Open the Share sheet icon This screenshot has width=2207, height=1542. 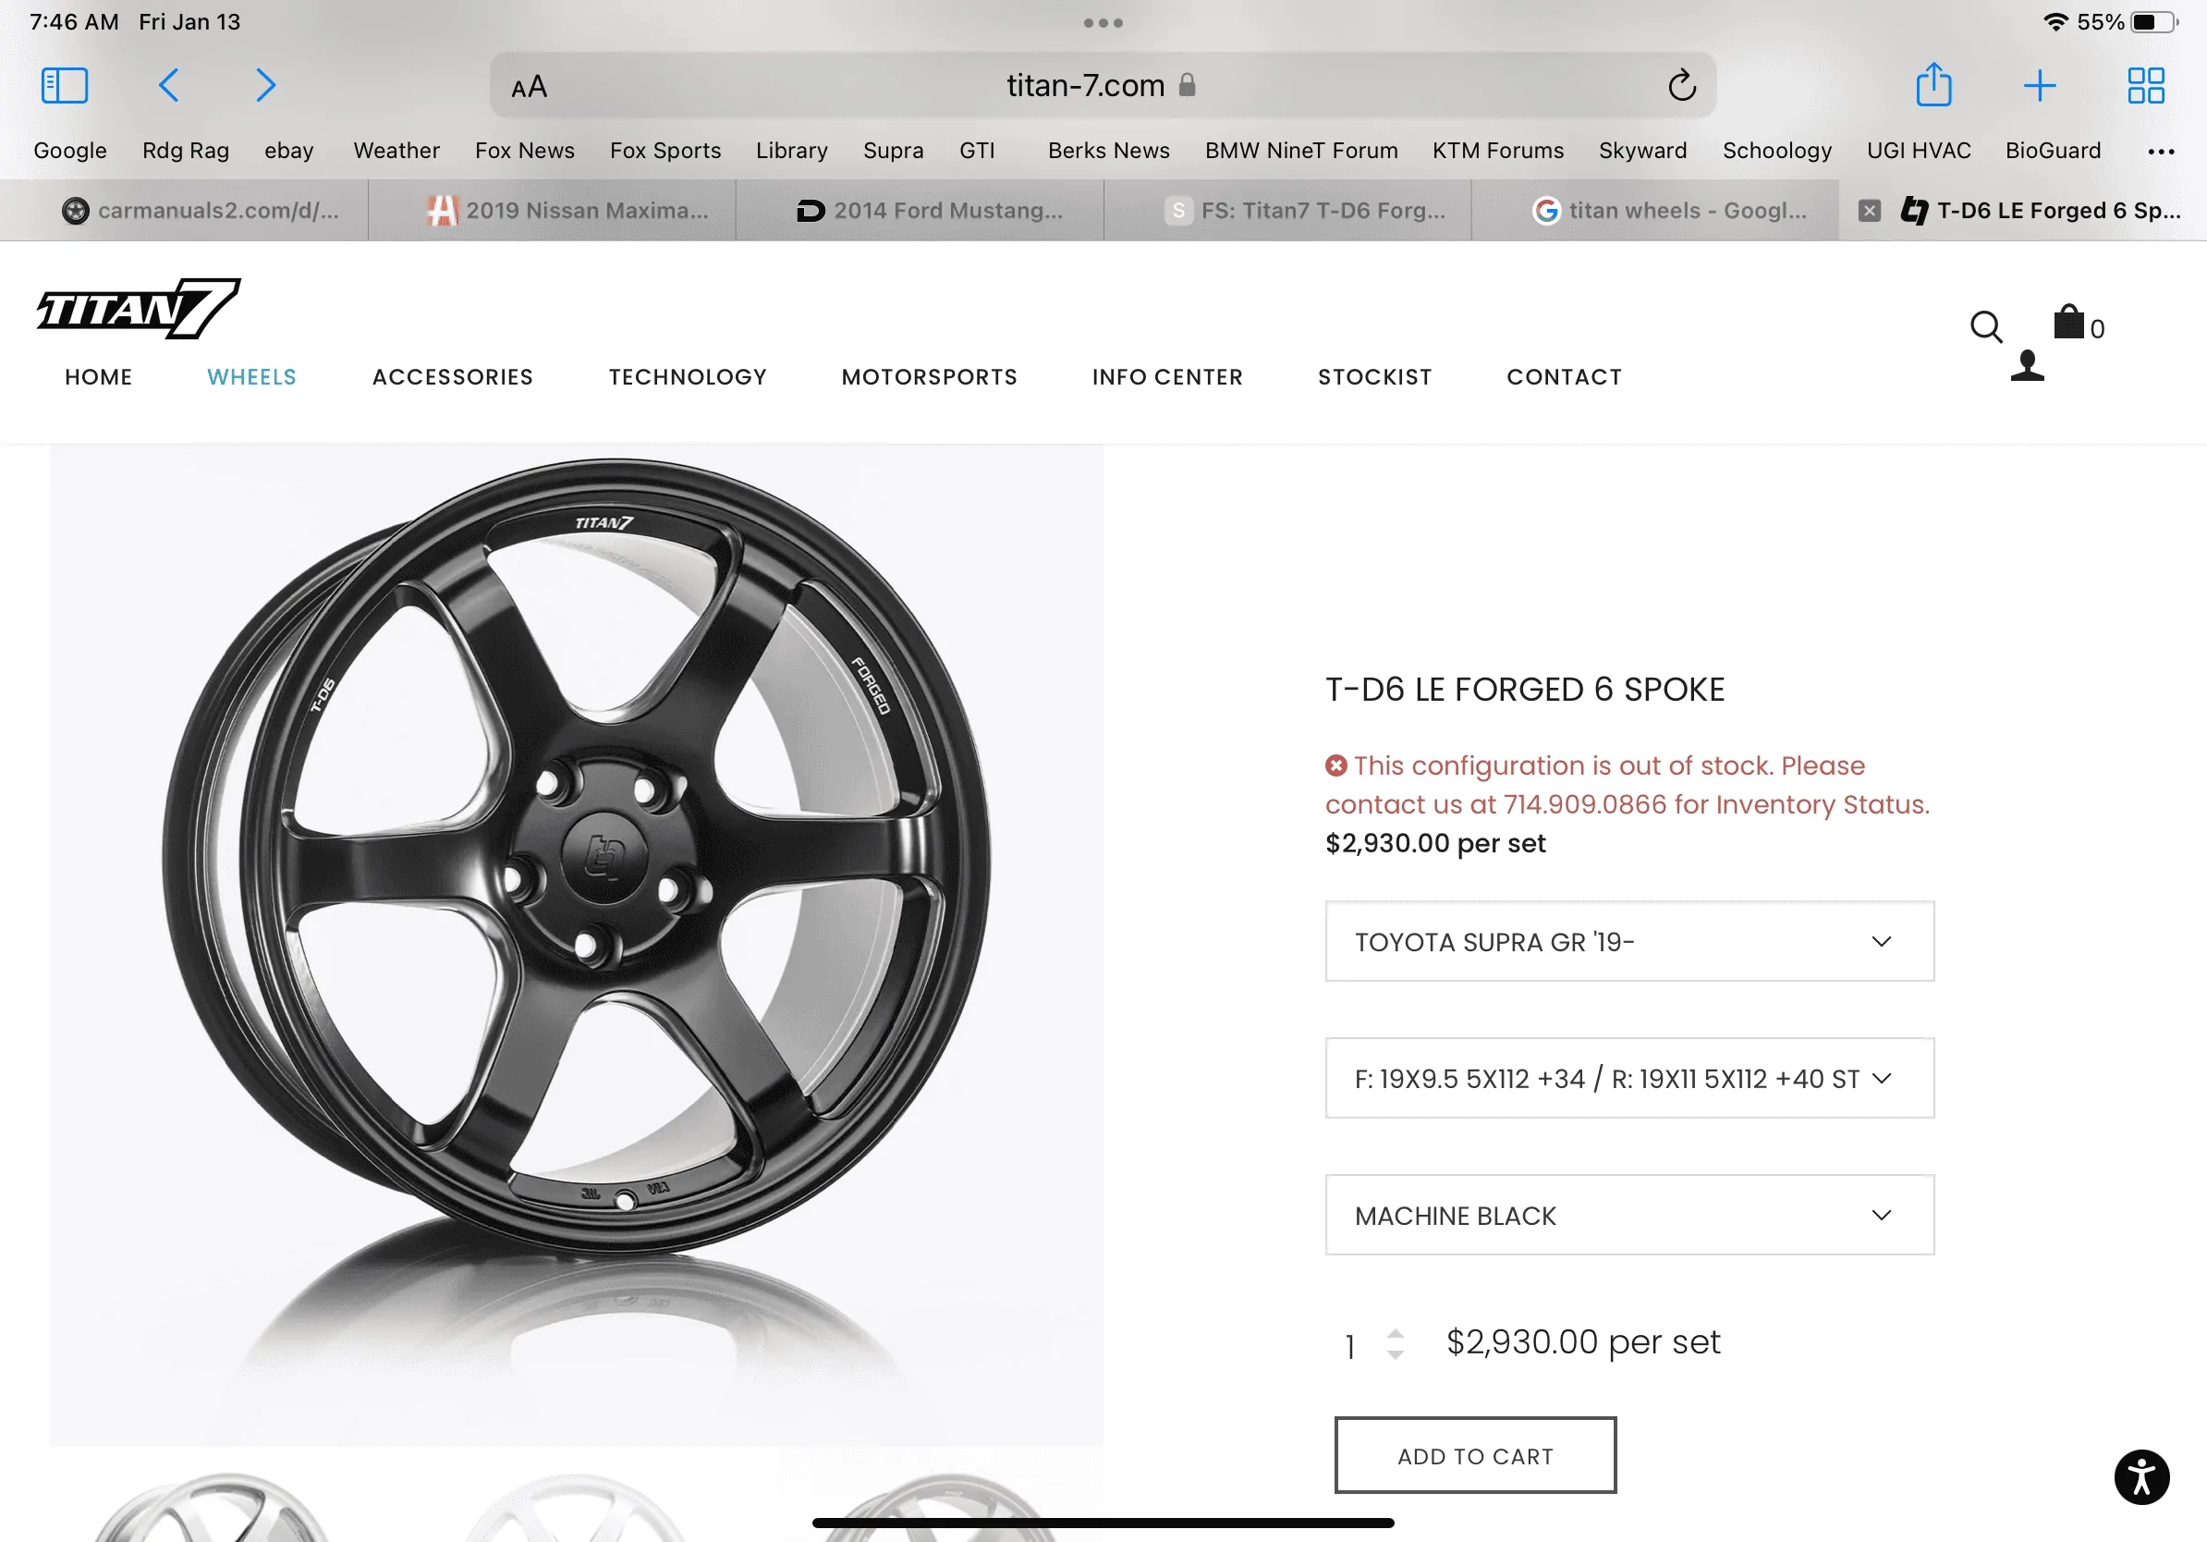tap(1933, 85)
